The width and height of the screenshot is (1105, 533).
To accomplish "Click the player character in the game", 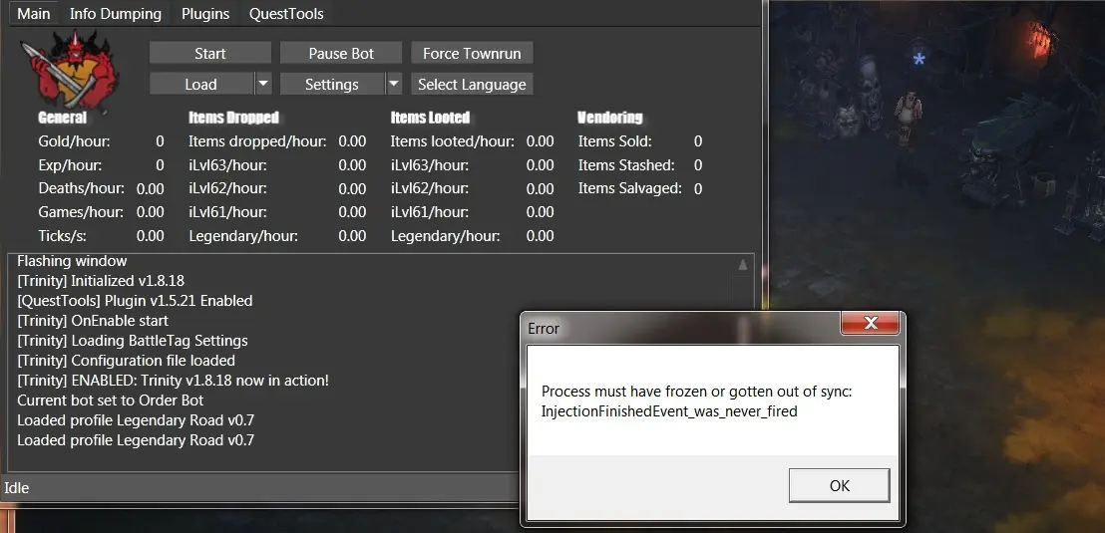I will click(908, 112).
